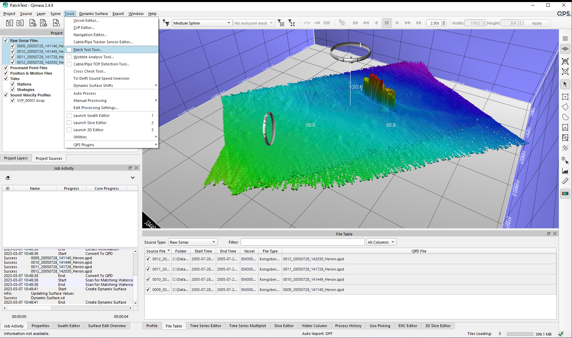Toggle the SVP_00001.bsvp checkbox

tap(13, 101)
